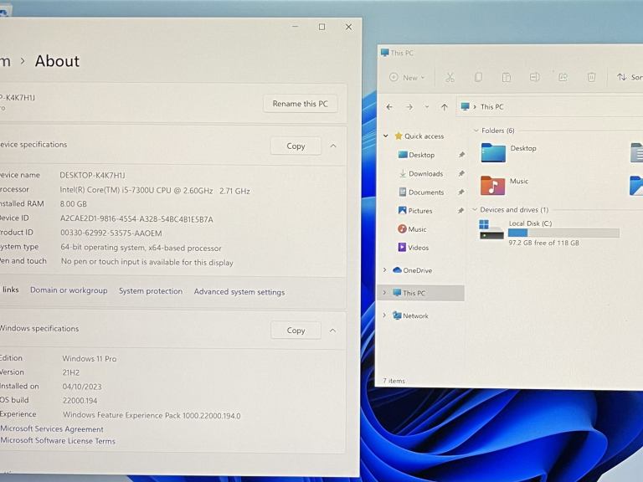Select Downloads in the navigation pane
Viewport: 643px width, 482px height.
pos(425,173)
